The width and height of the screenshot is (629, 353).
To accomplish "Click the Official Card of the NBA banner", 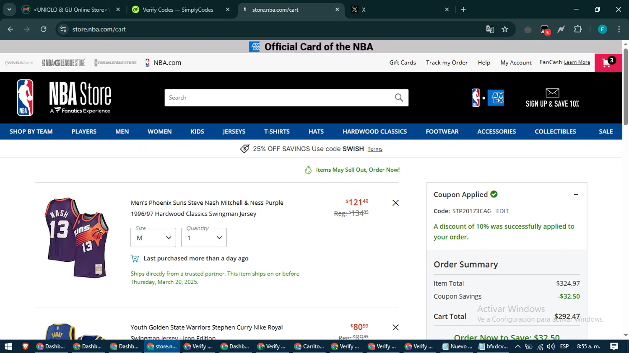I will click(311, 46).
